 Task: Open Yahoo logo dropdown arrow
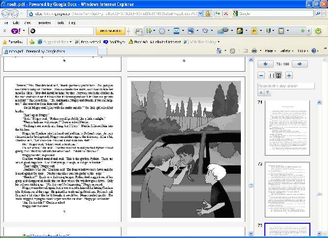click(x=24, y=31)
